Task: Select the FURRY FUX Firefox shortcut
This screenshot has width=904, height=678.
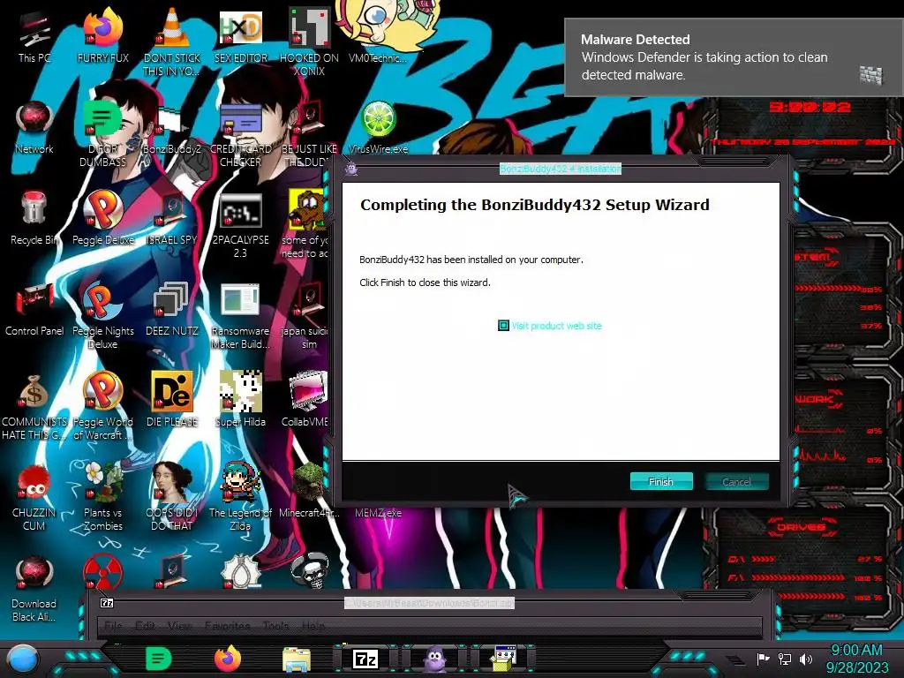Action: pos(102,35)
